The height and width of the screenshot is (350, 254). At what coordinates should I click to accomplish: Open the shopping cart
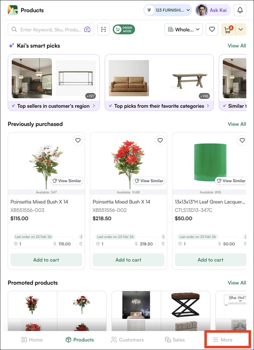228,30
